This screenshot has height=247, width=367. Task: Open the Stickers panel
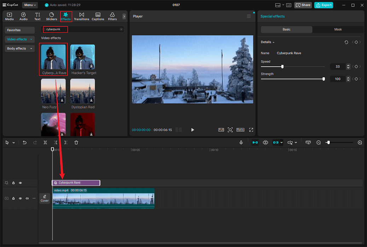tap(51, 16)
